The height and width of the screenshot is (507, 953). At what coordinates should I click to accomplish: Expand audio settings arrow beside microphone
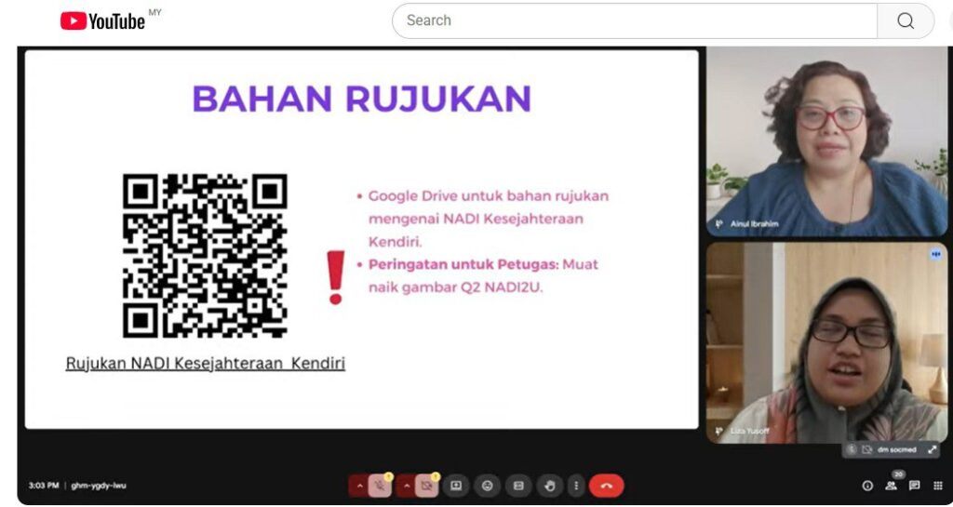pos(358,486)
